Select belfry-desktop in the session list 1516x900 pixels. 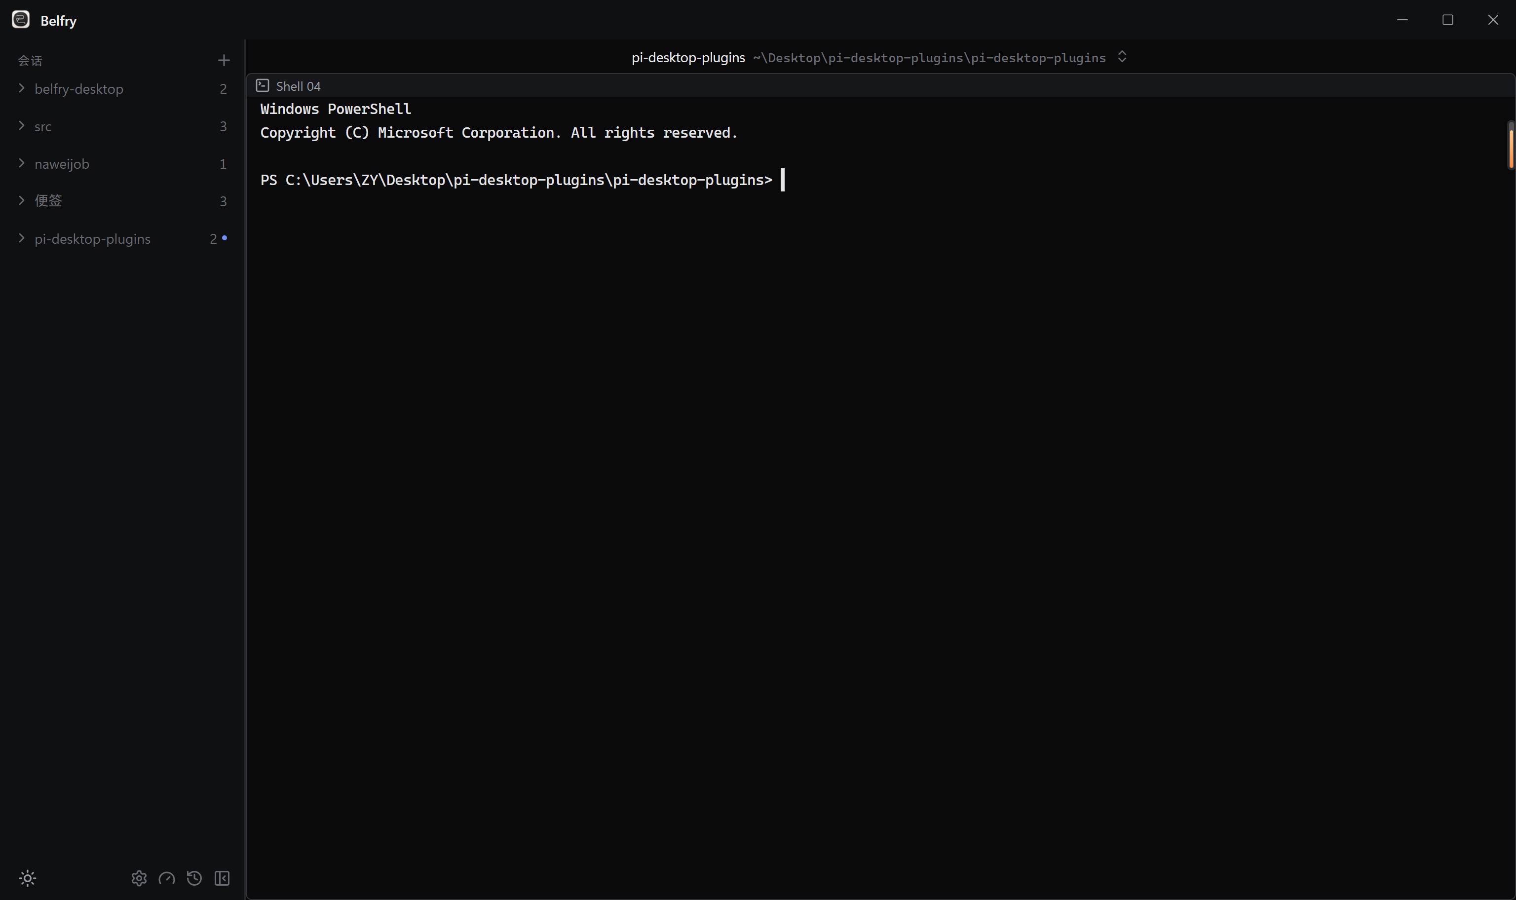pyautogui.click(x=122, y=88)
